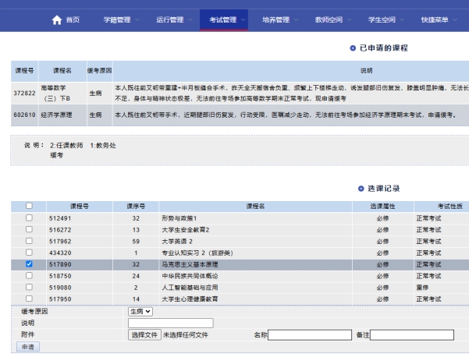This screenshot has width=469, height=357.
Task: Open the 缓考原因 dropdown showing 生病
Action: 140,312
